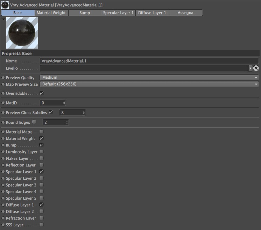The image size is (261, 230).
Task: Open the Map Preview Size dropdown
Action: pyautogui.click(x=149, y=84)
